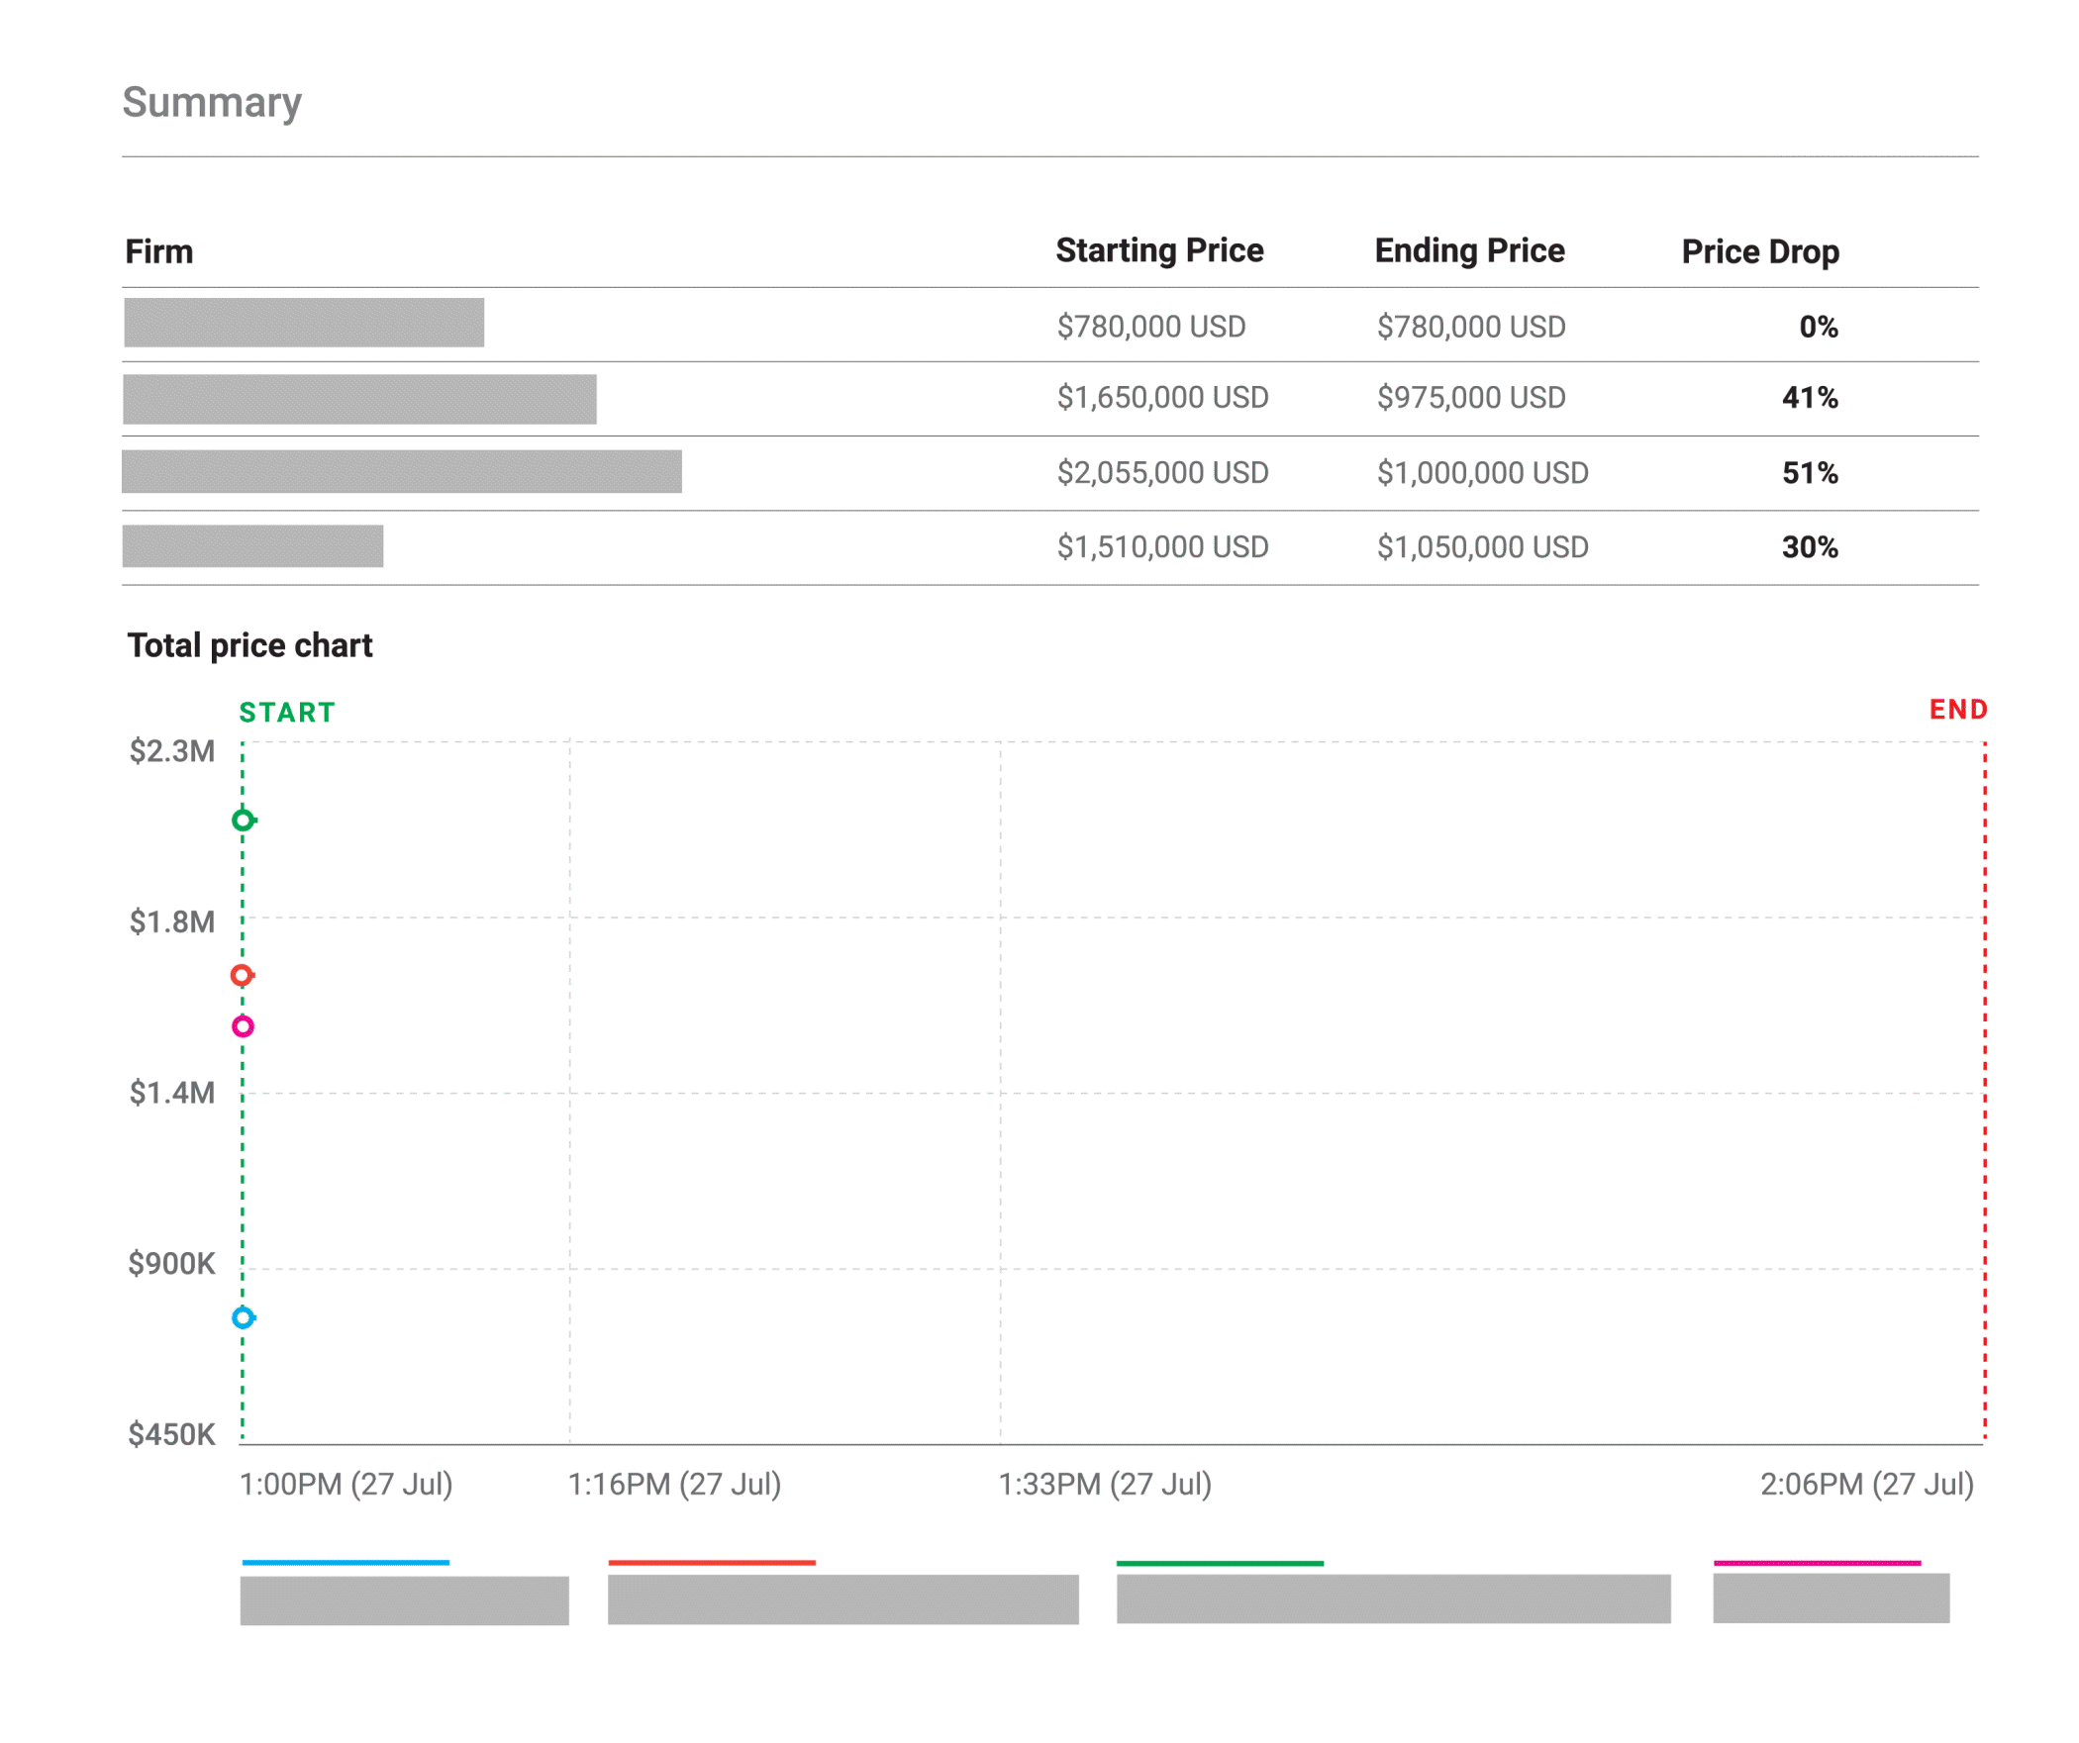The image size is (2079, 1743).
Task: Click the $780,000 USD starting price cell
Action: click(x=1152, y=327)
